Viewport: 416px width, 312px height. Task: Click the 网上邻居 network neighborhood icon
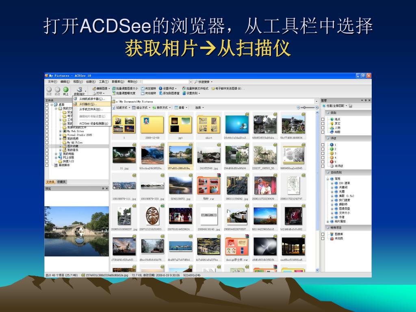[x=60, y=157]
